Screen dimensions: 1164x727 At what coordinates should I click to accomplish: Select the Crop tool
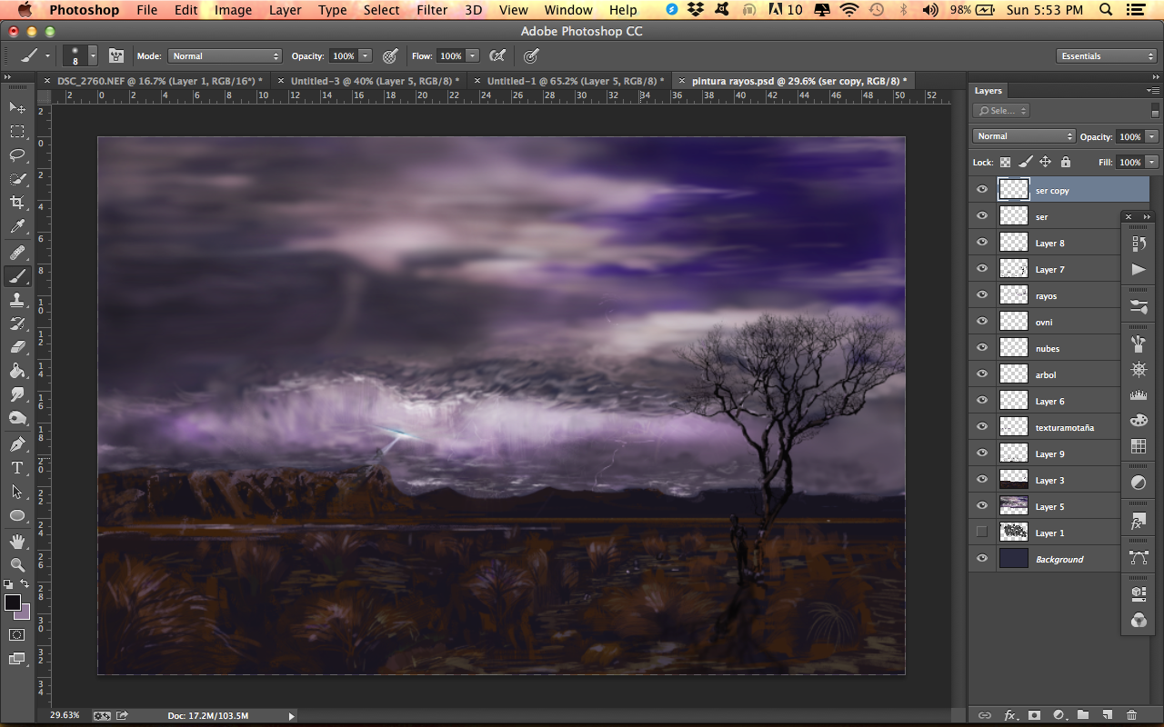click(17, 203)
